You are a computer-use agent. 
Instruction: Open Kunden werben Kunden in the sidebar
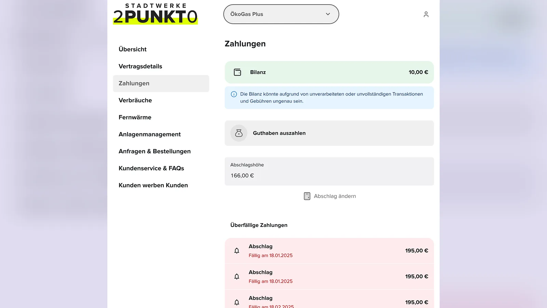tap(154, 185)
